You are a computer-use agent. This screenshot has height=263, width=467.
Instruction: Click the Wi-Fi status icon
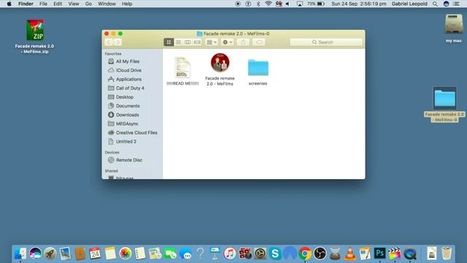click(x=269, y=4)
